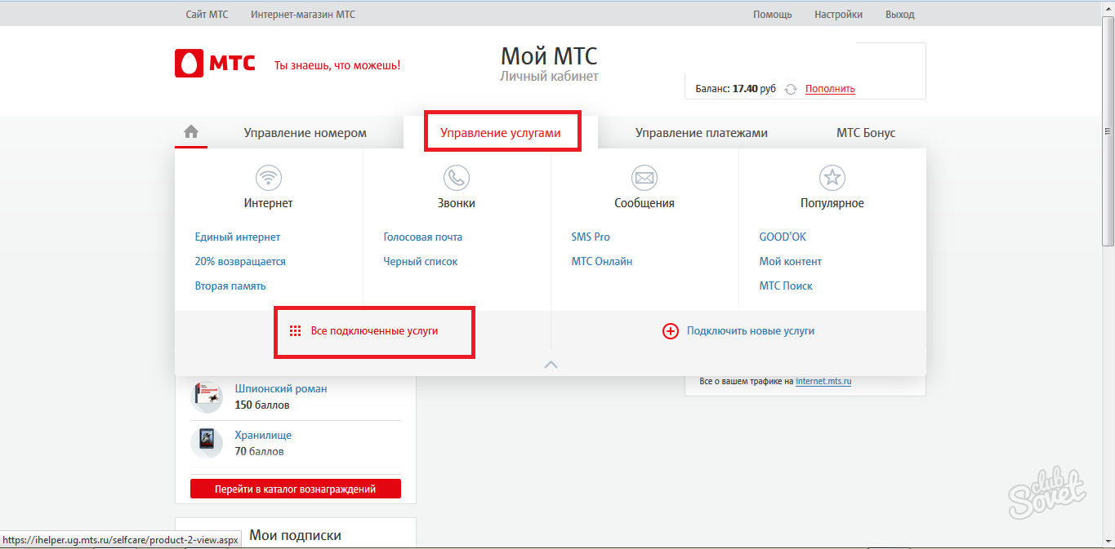This screenshot has height=549, width=1115.
Task: Click the internet.mts.ru link
Action: click(x=823, y=381)
